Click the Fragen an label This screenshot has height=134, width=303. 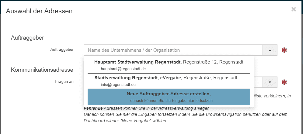[64, 81]
